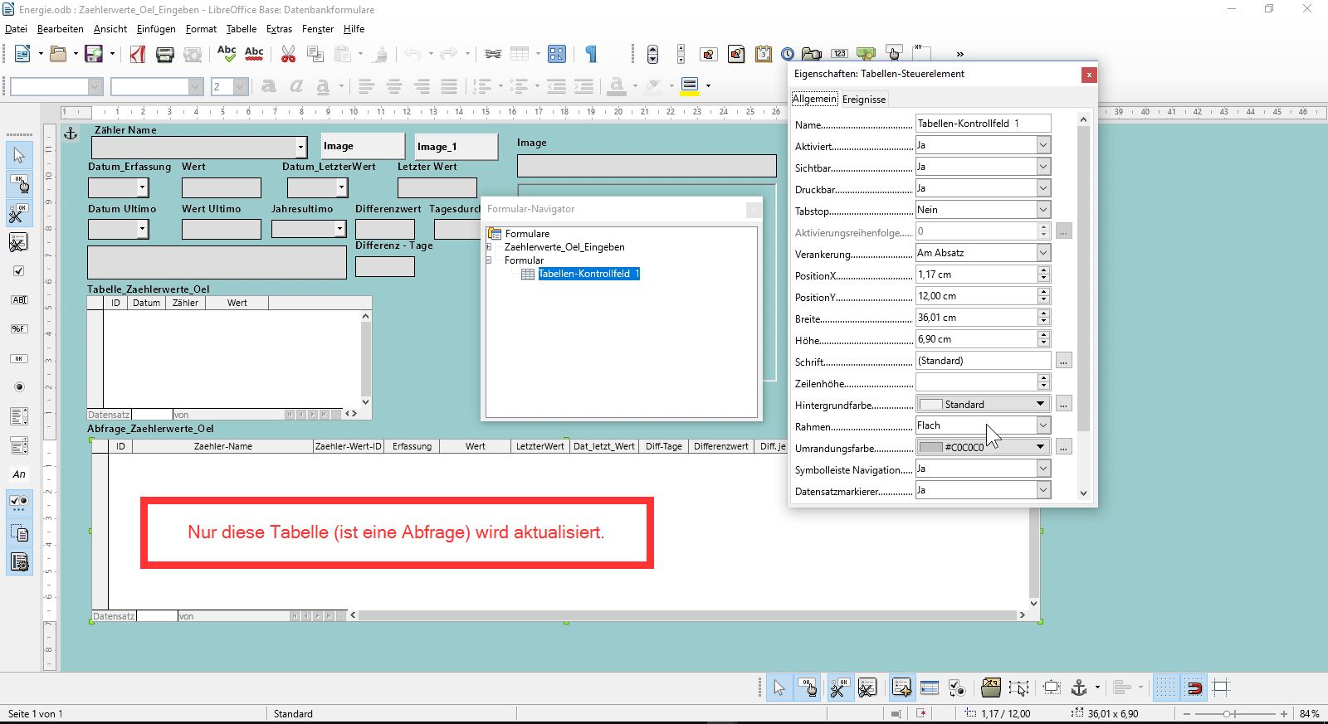The width and height of the screenshot is (1328, 724).
Task: Close the Eigenschaften properties dialog
Action: pos(1088,75)
